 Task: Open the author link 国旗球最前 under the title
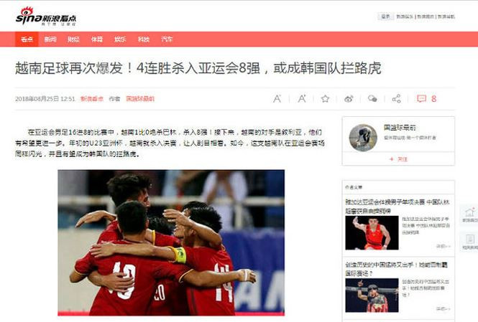coord(140,99)
